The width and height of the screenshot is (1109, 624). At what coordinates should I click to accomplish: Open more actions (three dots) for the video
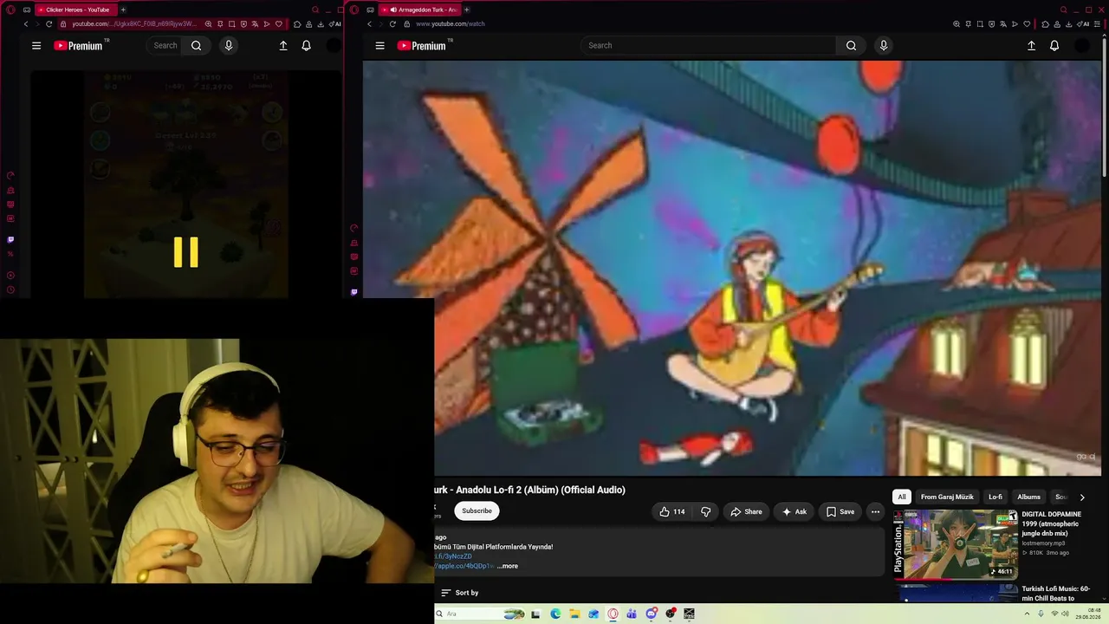coord(875,512)
